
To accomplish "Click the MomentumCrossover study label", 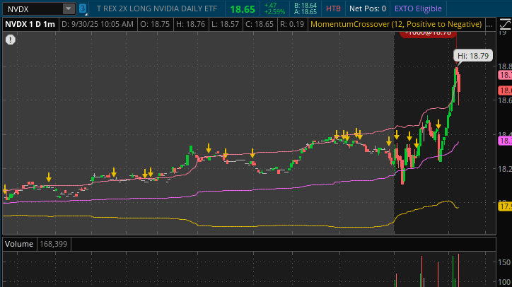I will 396,24.
